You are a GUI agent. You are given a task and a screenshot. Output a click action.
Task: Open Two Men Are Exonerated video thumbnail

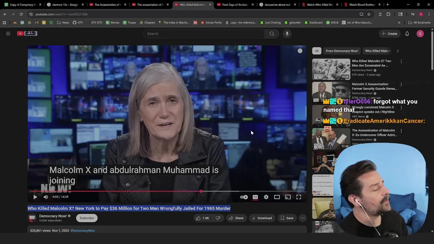[x=331, y=69]
